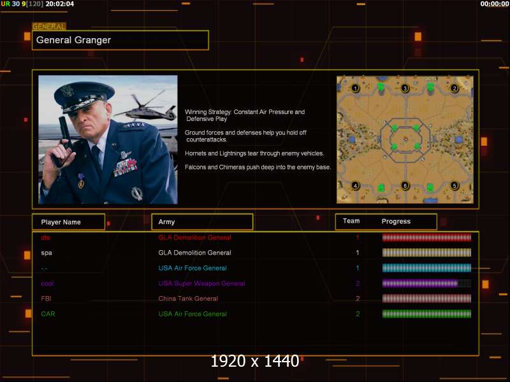Viewport: 510px width, 382px height.
Task: Click the GENERAL label above the name box
Action: tap(49, 26)
